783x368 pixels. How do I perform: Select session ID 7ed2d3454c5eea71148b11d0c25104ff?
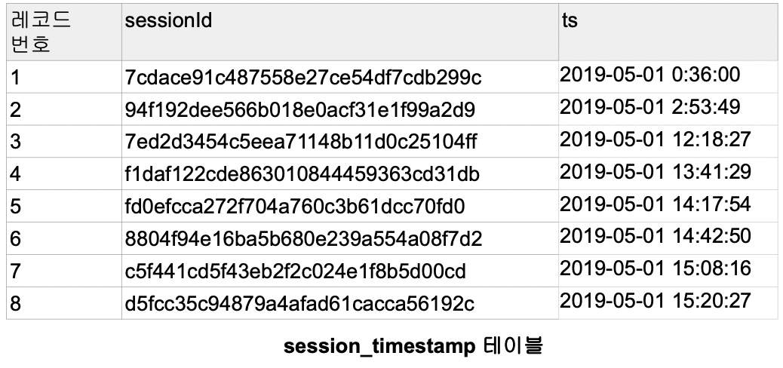pos(301,142)
